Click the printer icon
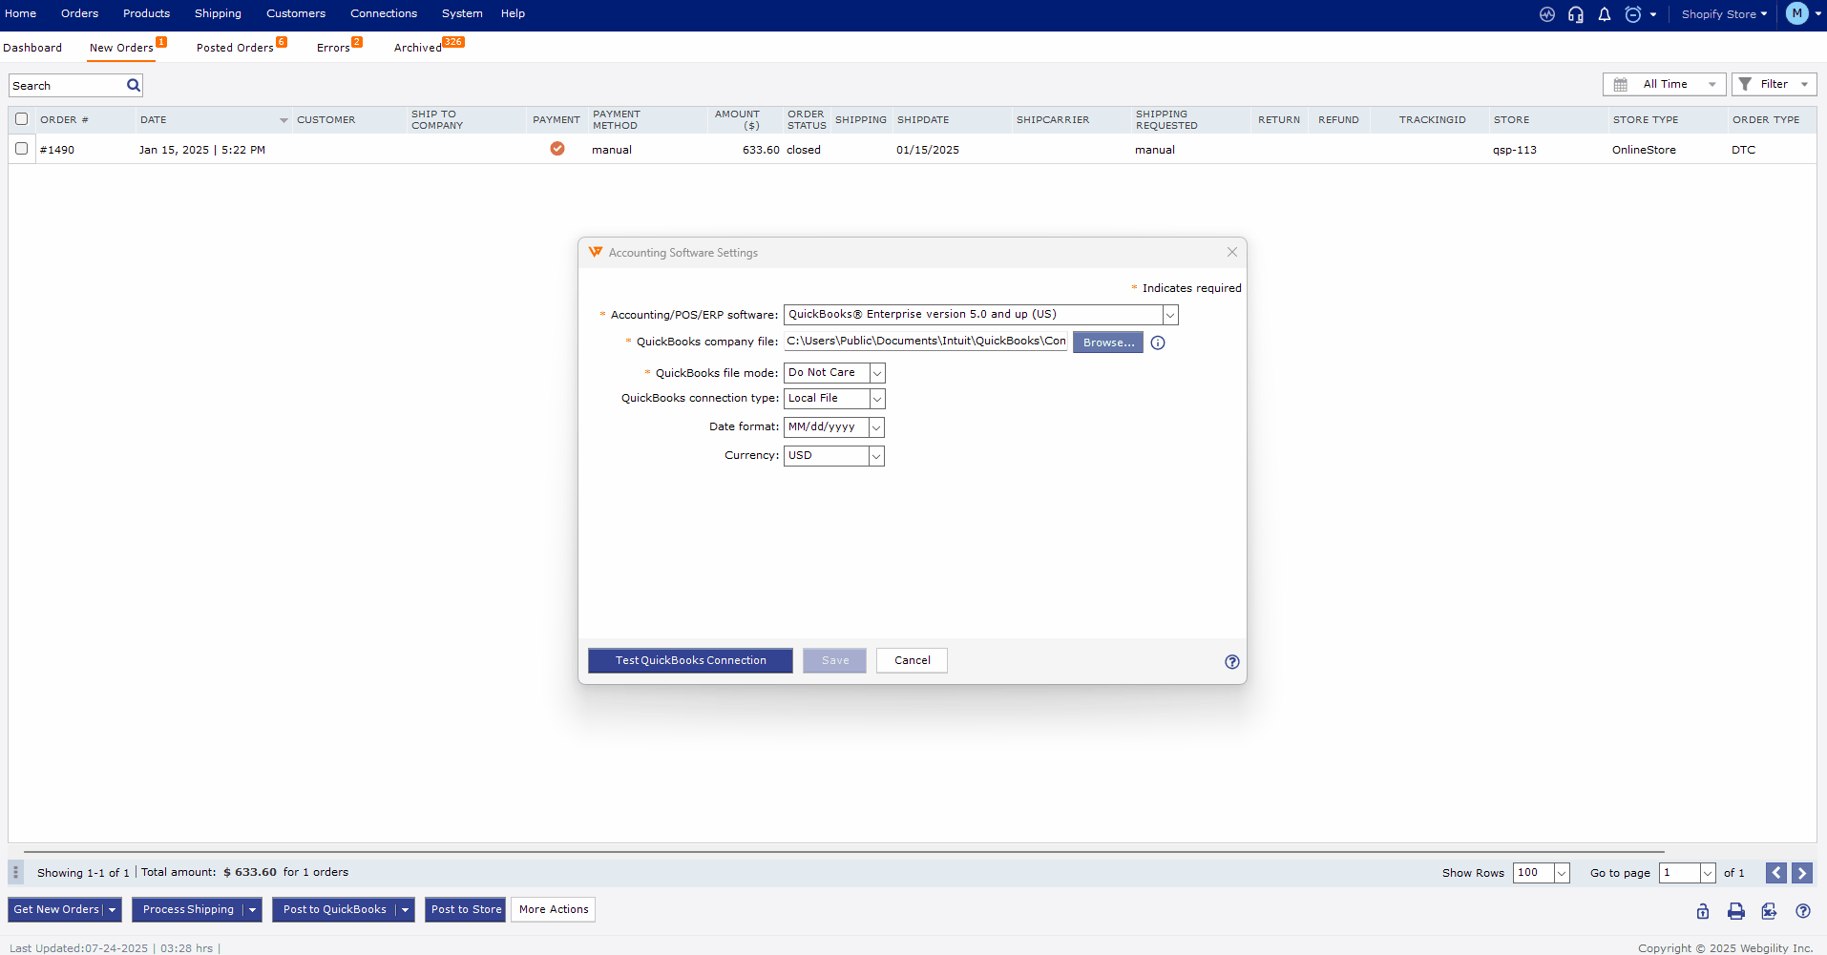The image size is (1827, 955). click(x=1736, y=911)
